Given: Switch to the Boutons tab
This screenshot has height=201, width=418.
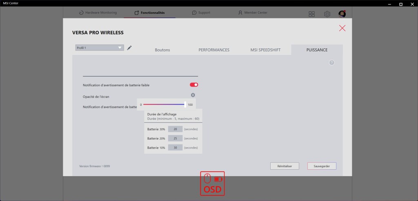Looking at the screenshot, I should tap(162, 50).
